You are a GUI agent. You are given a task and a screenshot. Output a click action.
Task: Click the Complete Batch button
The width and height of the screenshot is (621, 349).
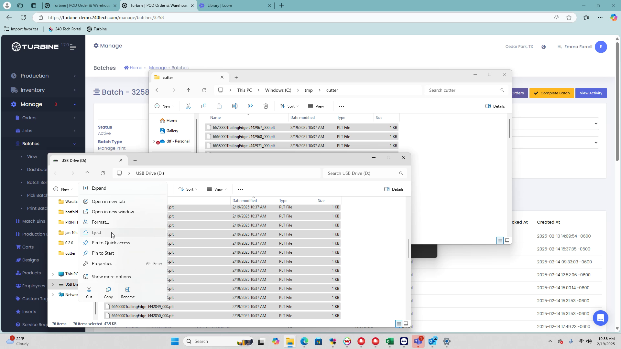[x=551, y=93]
